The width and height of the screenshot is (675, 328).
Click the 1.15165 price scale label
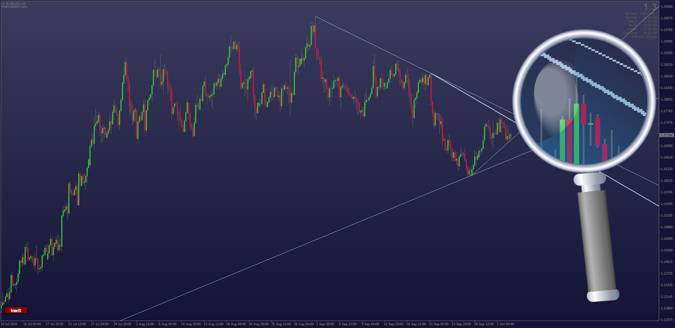click(x=667, y=216)
